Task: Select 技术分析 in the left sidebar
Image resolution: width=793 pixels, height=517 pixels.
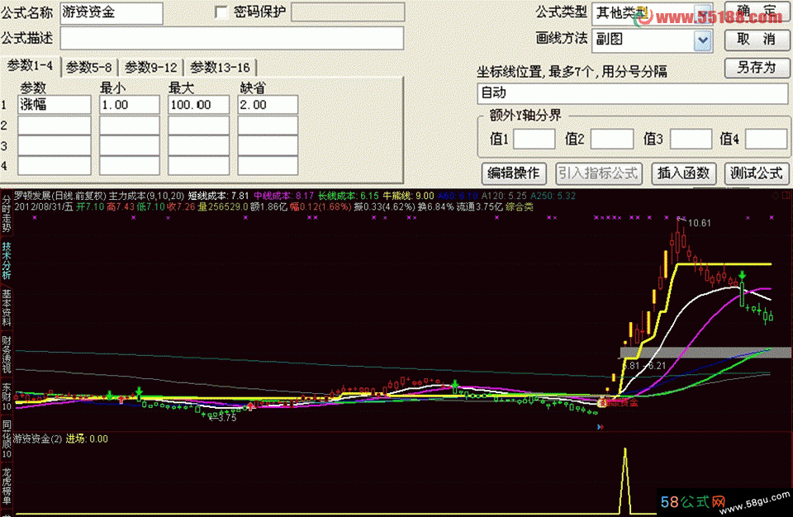Action: pos(7,260)
